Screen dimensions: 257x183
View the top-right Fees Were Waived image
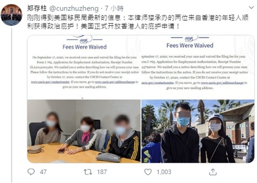click(198, 67)
